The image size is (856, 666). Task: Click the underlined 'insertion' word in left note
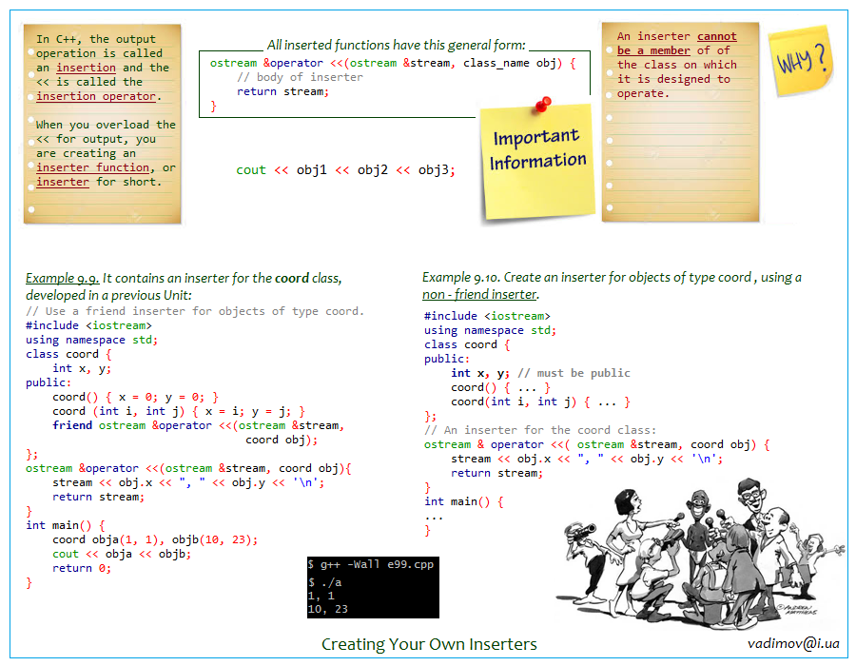pos(87,69)
